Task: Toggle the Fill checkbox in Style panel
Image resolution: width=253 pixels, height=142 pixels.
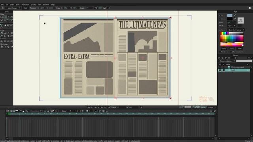Action: [220, 15]
